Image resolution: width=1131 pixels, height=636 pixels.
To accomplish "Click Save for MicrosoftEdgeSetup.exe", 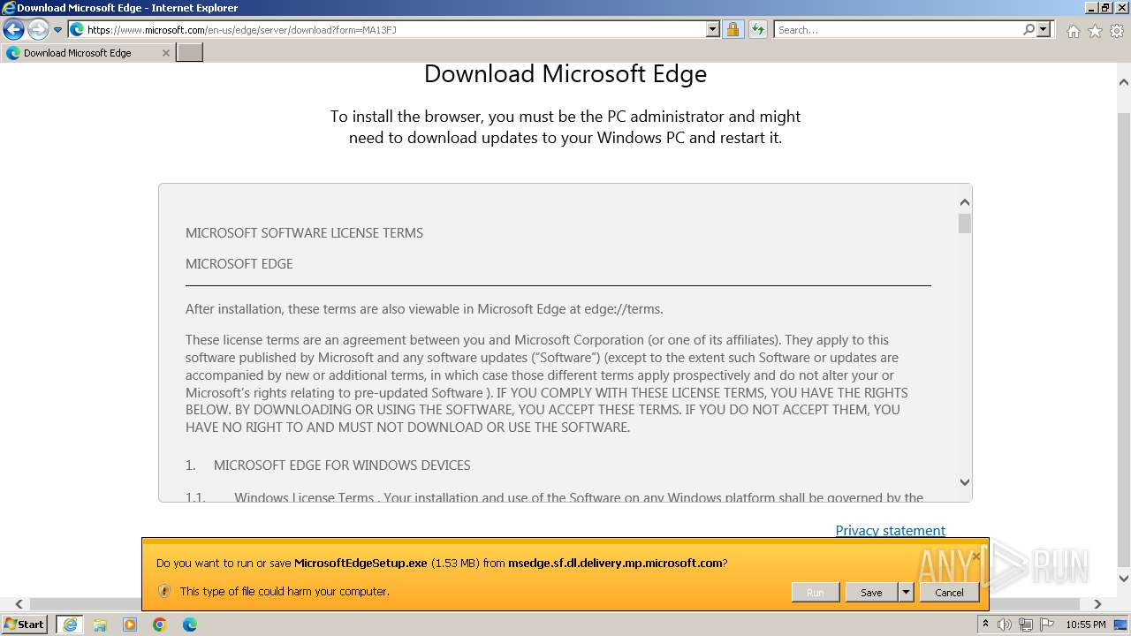I will pyautogui.click(x=871, y=593).
